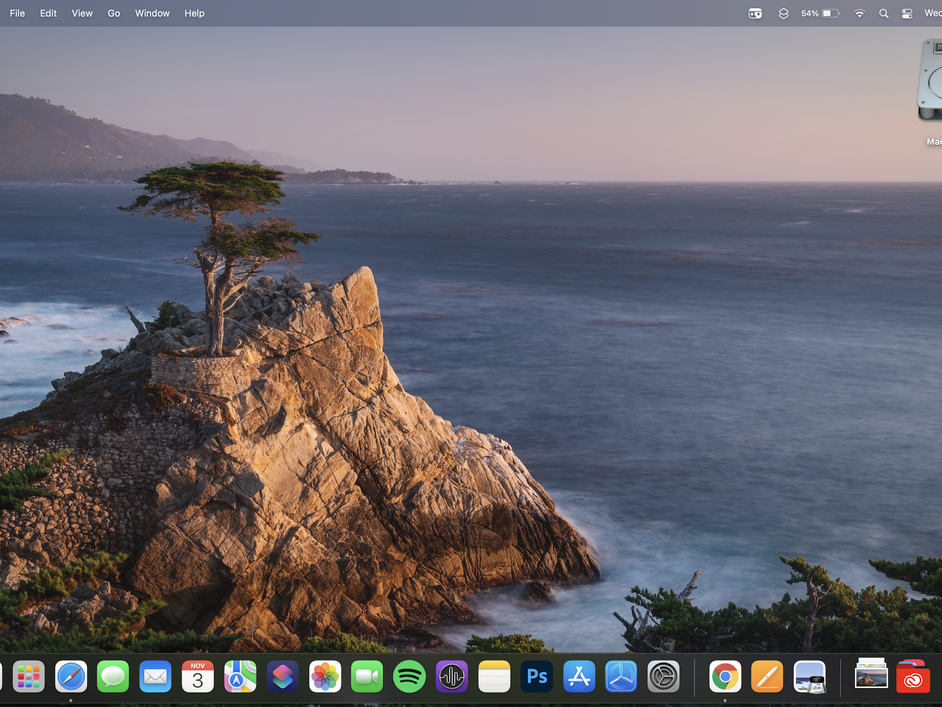Launch the Messages app

(x=113, y=676)
